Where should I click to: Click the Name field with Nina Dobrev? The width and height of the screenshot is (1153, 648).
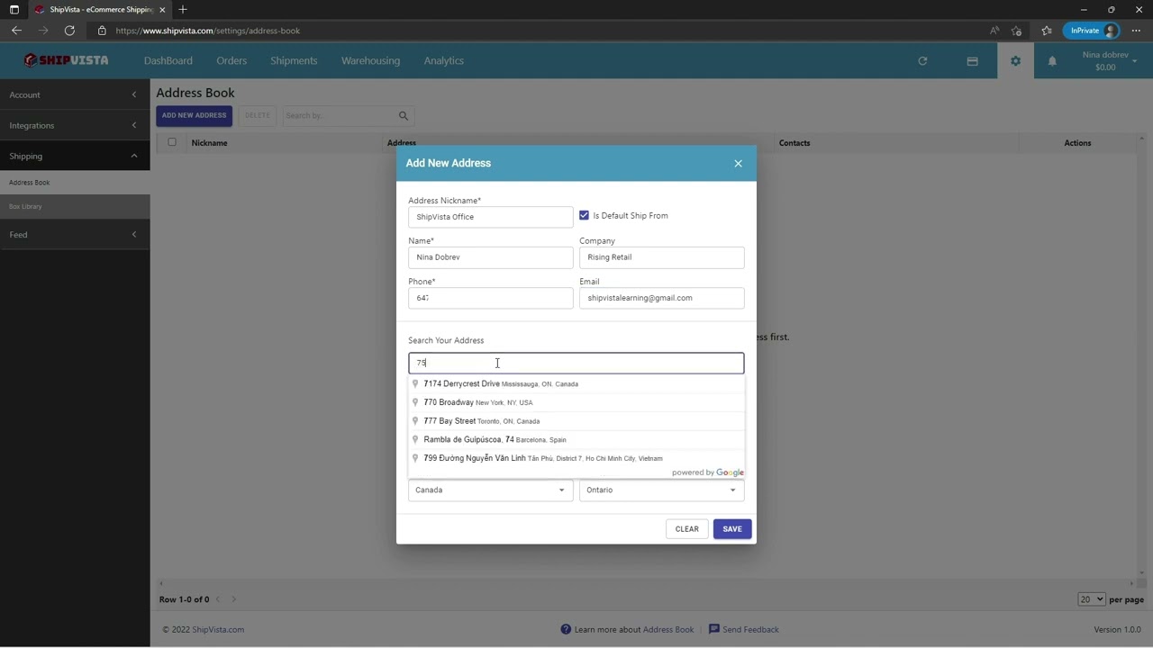click(x=490, y=257)
